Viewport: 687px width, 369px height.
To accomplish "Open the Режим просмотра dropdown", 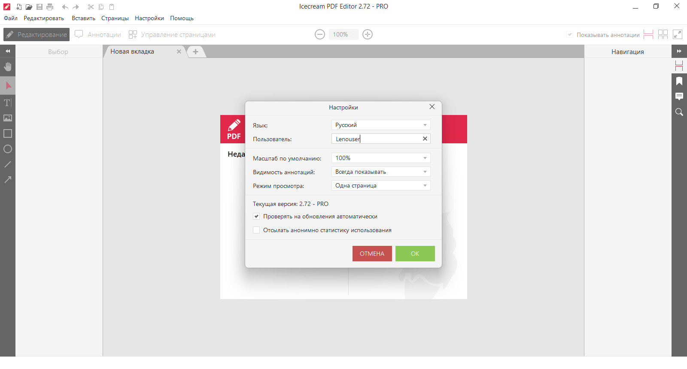I will [381, 185].
